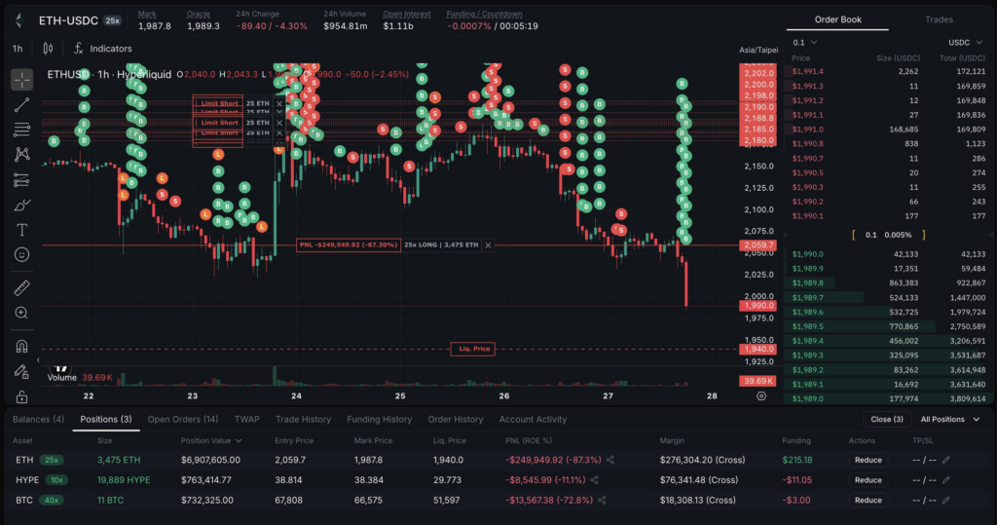
Task: Click the zoom in magnifier tool
Action: [x=21, y=313]
